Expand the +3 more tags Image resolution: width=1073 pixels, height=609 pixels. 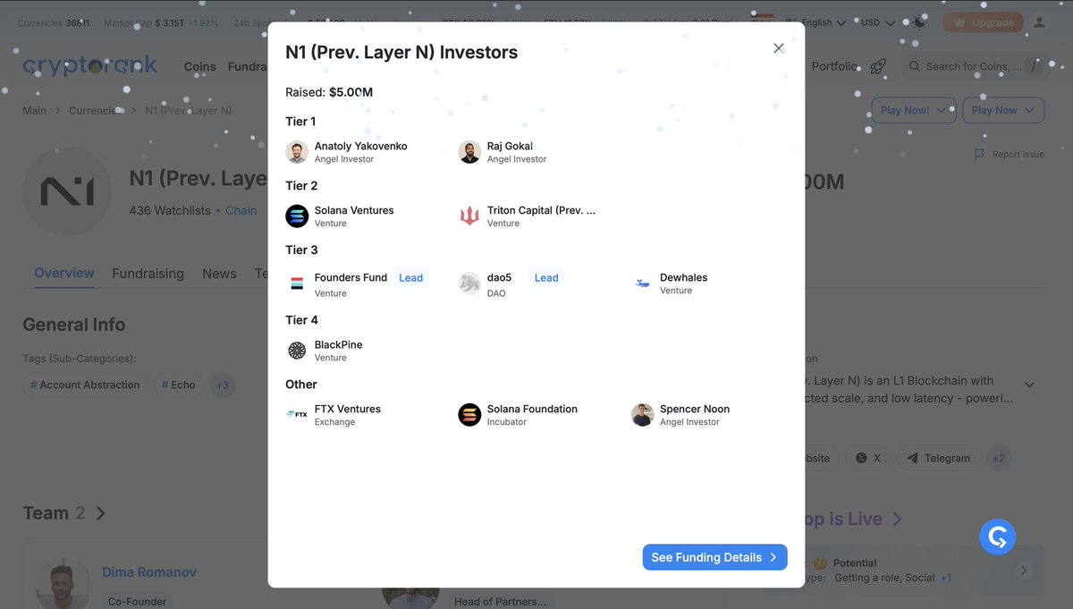[x=222, y=385]
